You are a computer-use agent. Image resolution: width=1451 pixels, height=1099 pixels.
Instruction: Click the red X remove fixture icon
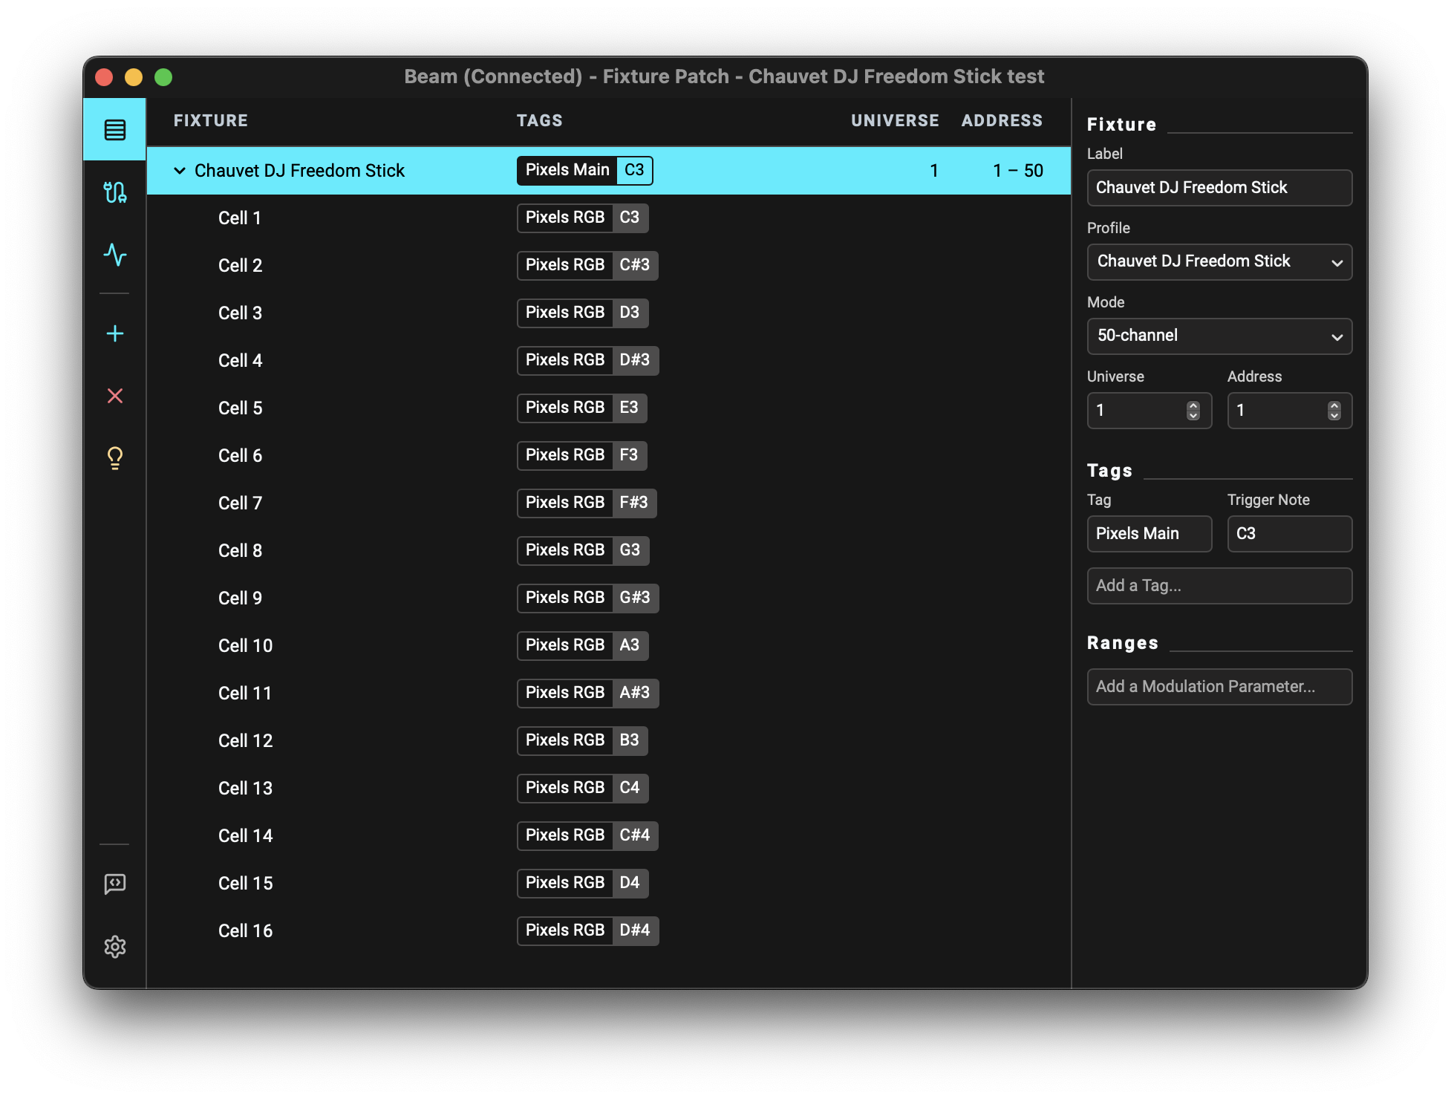(x=114, y=396)
